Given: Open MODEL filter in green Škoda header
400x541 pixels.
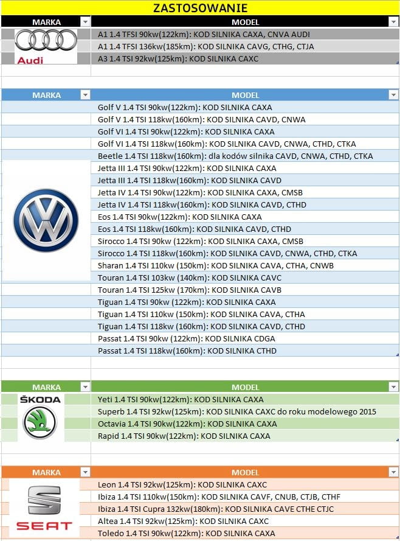Looking at the screenshot, I should click(x=393, y=387).
